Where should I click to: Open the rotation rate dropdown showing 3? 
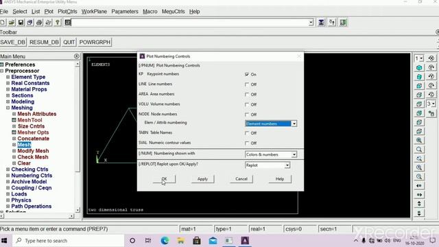click(431, 104)
